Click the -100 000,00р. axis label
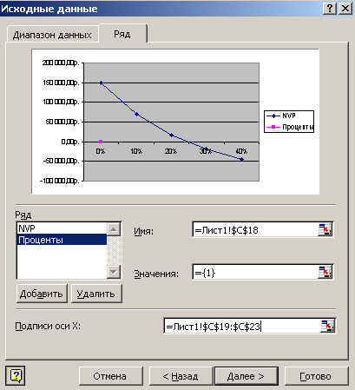355x390 pixels. click(x=59, y=181)
